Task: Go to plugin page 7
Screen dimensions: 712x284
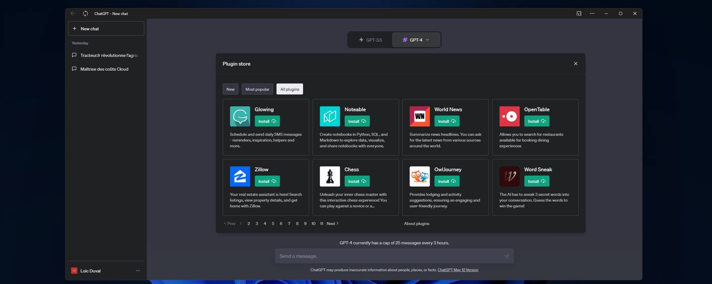Action: tap(289, 223)
